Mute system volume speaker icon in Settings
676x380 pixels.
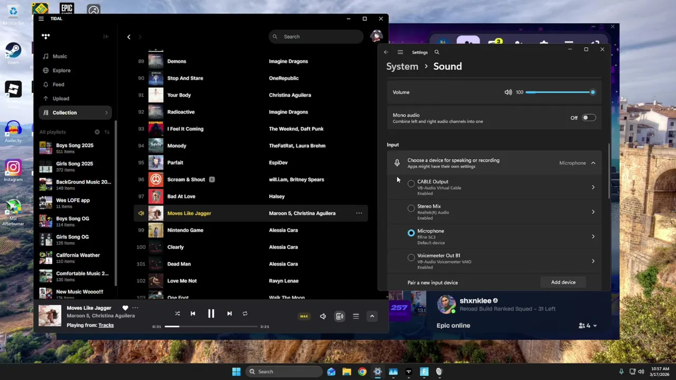pyautogui.click(x=508, y=92)
